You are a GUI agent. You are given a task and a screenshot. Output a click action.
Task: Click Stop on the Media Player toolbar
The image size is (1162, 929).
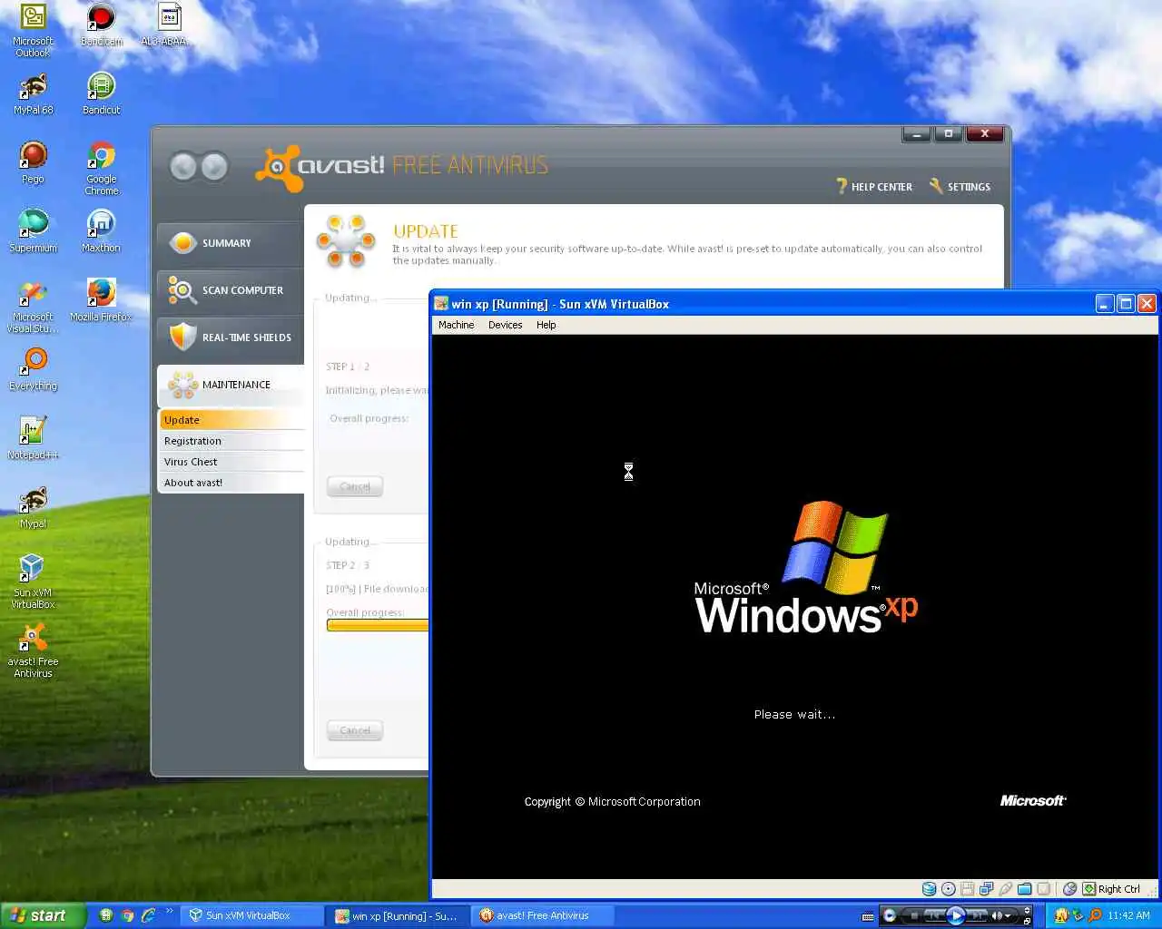click(x=914, y=915)
